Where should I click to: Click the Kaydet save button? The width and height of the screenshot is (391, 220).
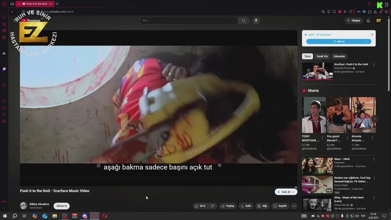pos(280,206)
